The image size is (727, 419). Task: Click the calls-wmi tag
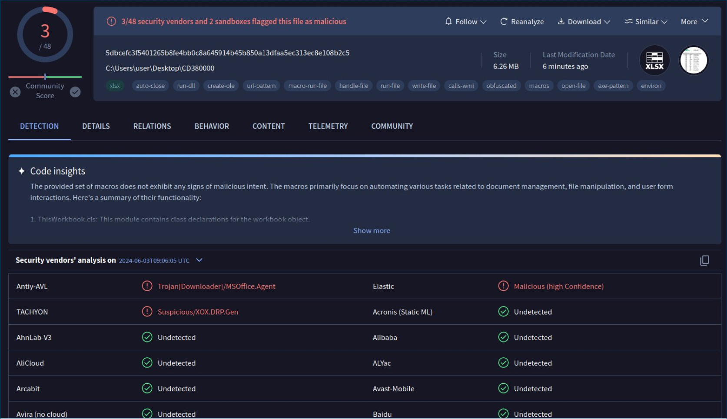pos(461,86)
